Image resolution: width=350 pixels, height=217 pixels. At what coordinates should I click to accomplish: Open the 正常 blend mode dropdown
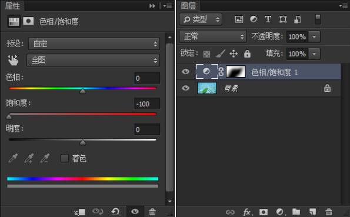click(x=213, y=36)
